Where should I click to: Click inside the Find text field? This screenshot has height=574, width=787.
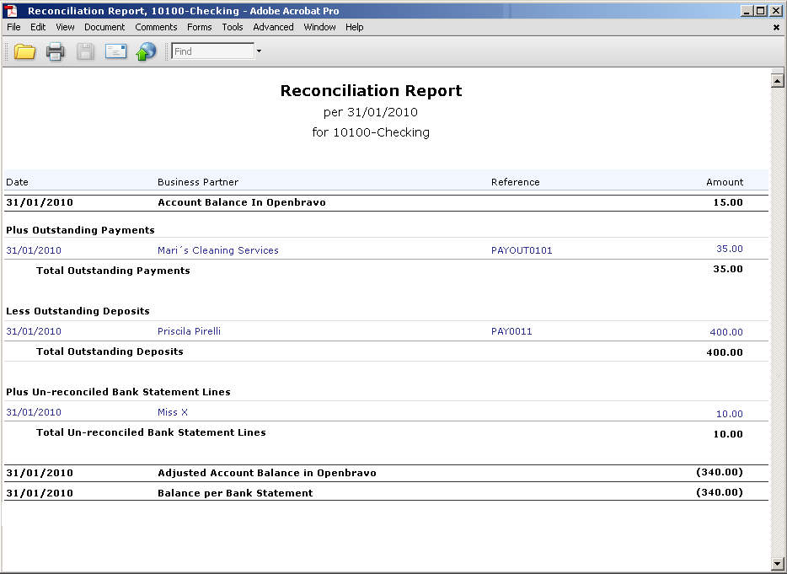coord(212,51)
